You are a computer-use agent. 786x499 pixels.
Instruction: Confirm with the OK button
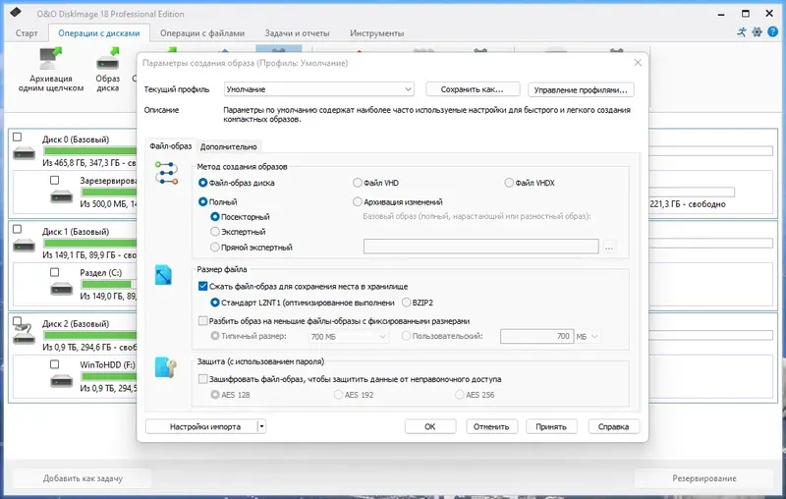click(430, 426)
